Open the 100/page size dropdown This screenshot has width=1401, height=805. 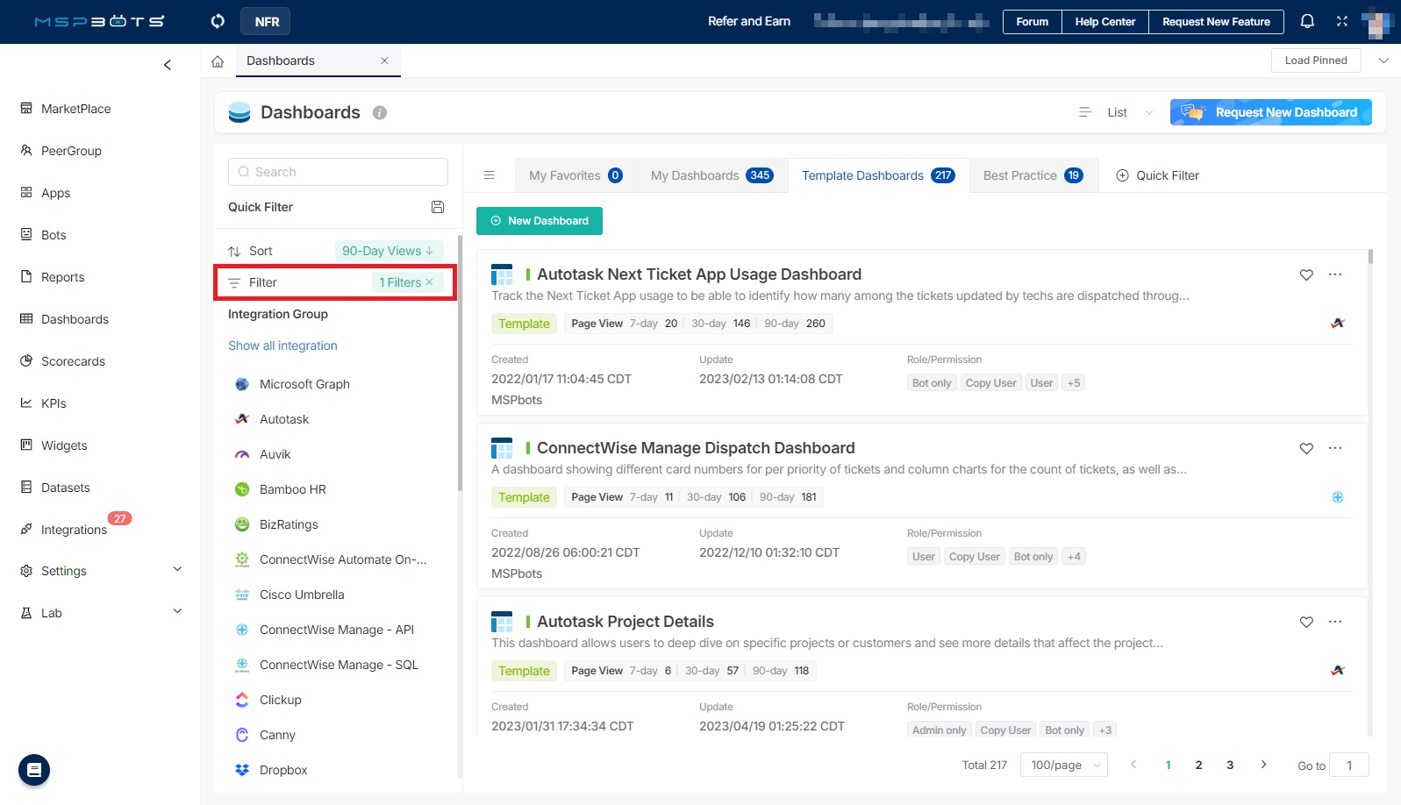tap(1063, 765)
